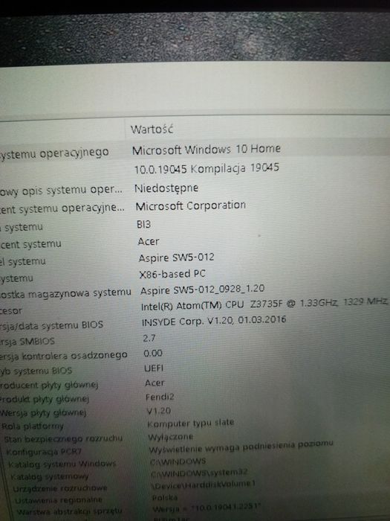Select the Wyświetlenie wymaga podniesienia poziomu value
Screen dimensions: 390x521
pos(241,447)
